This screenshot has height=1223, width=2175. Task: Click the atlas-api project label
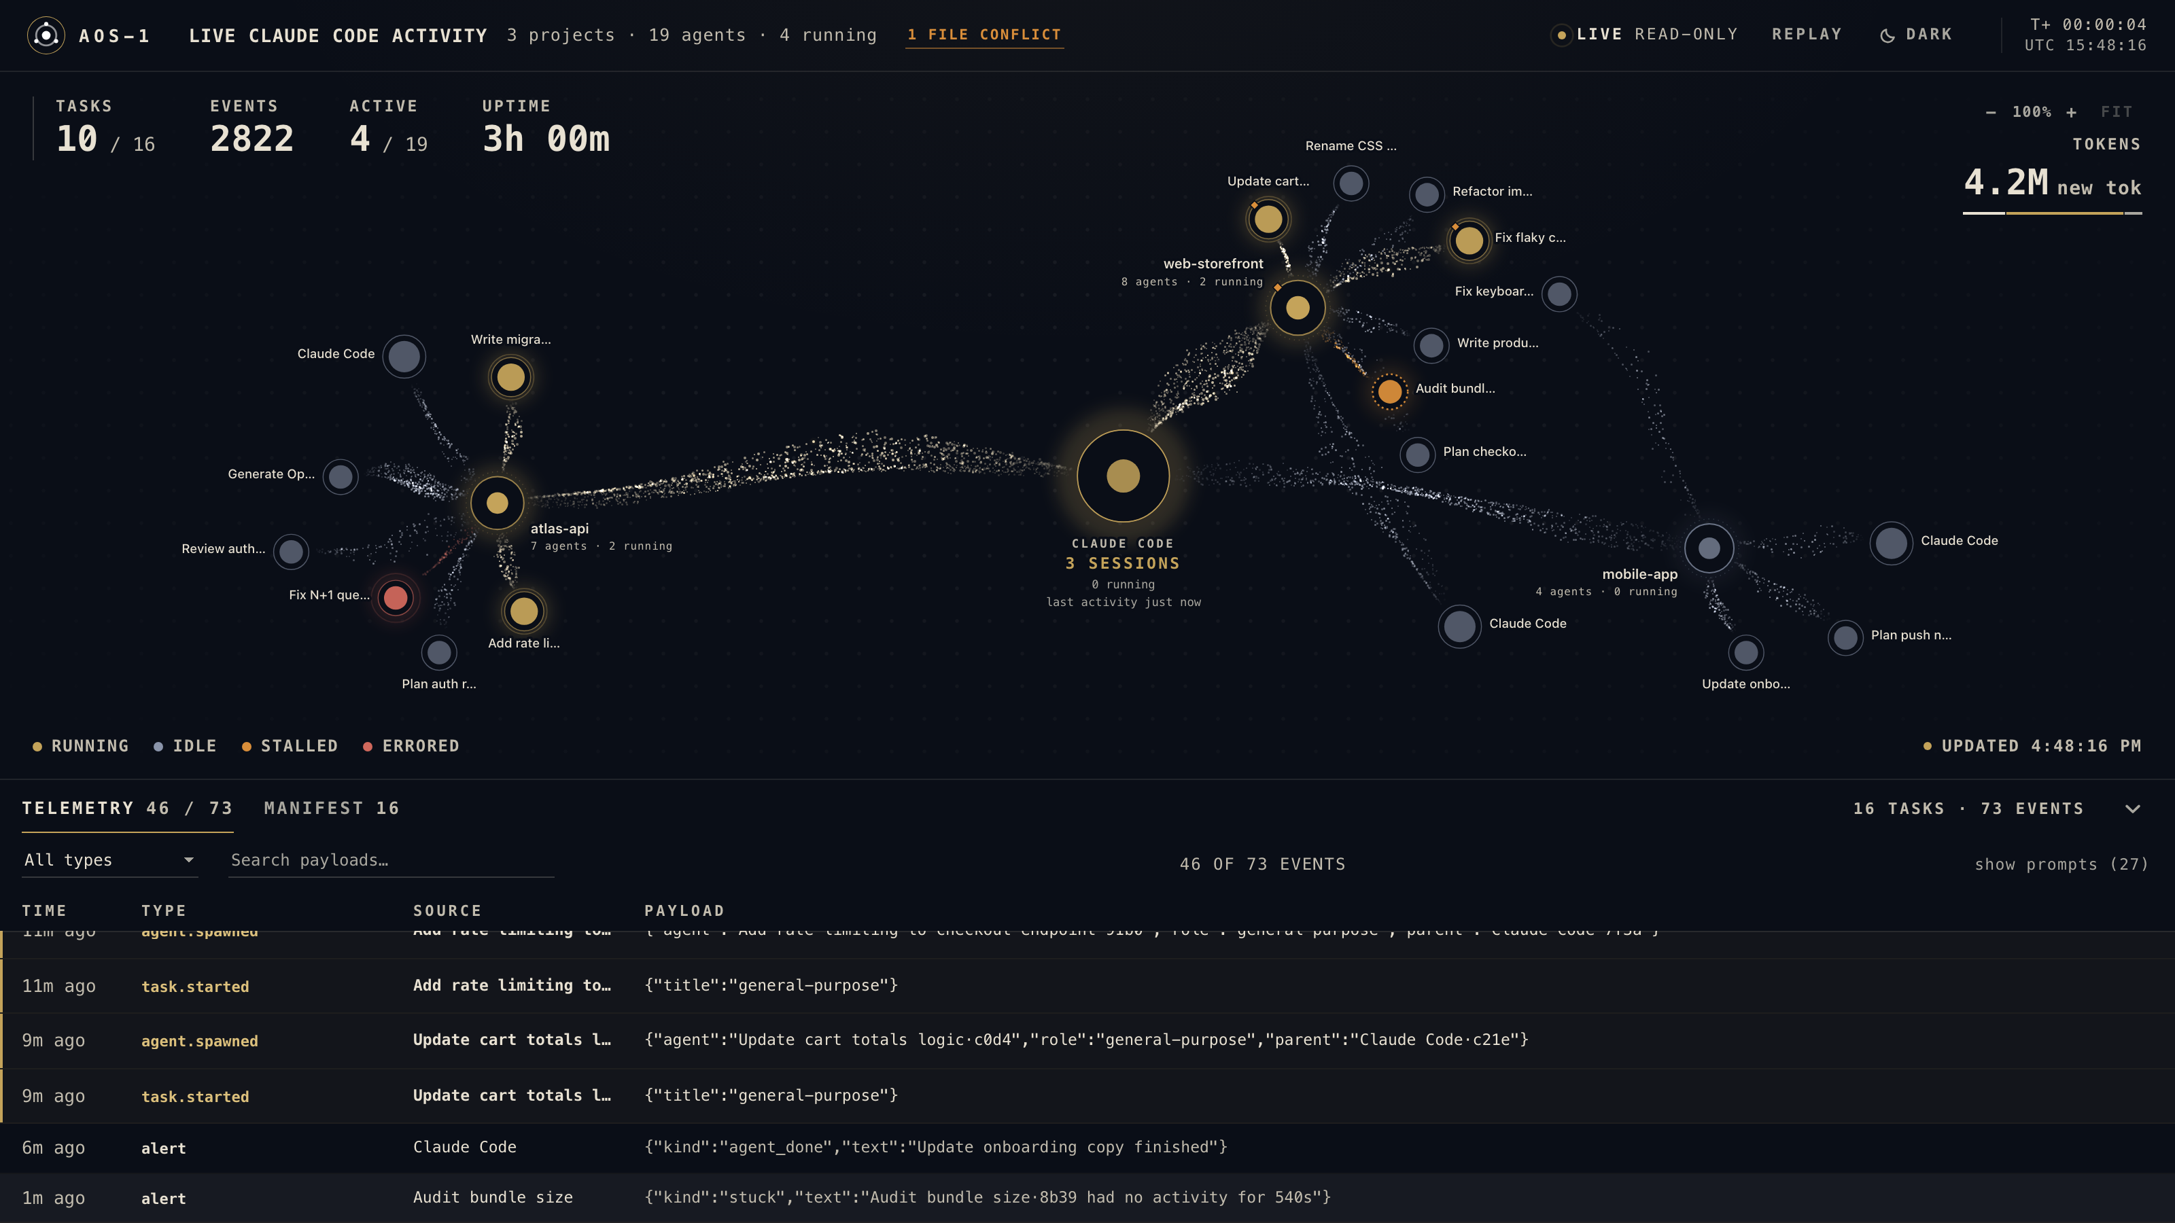point(560,529)
